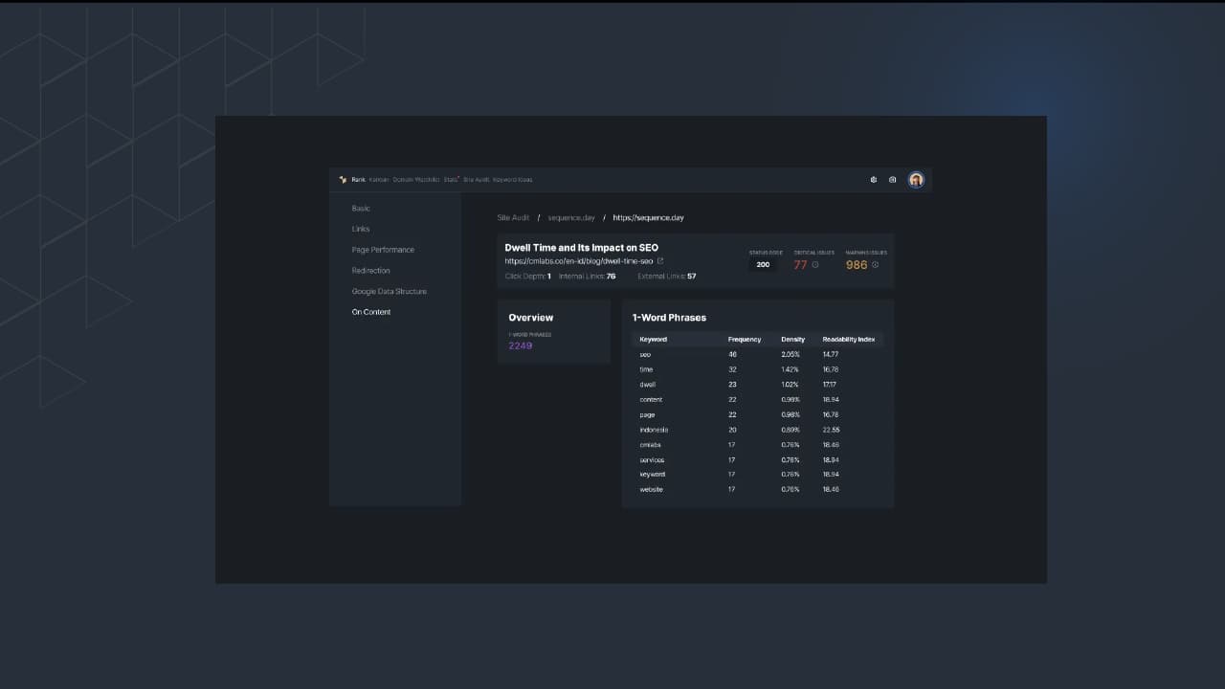Sort table by Readability Index header

(x=848, y=340)
